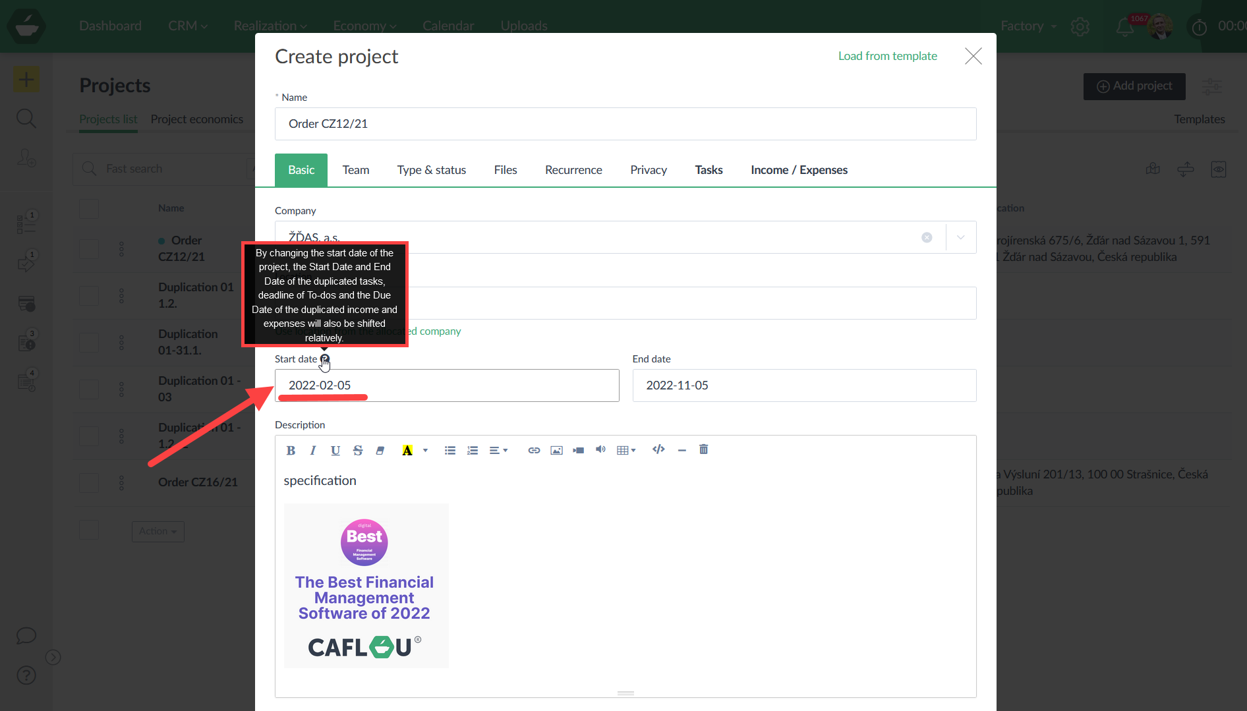
Task: Open search magnifier in left sidebar
Action: coord(26,119)
